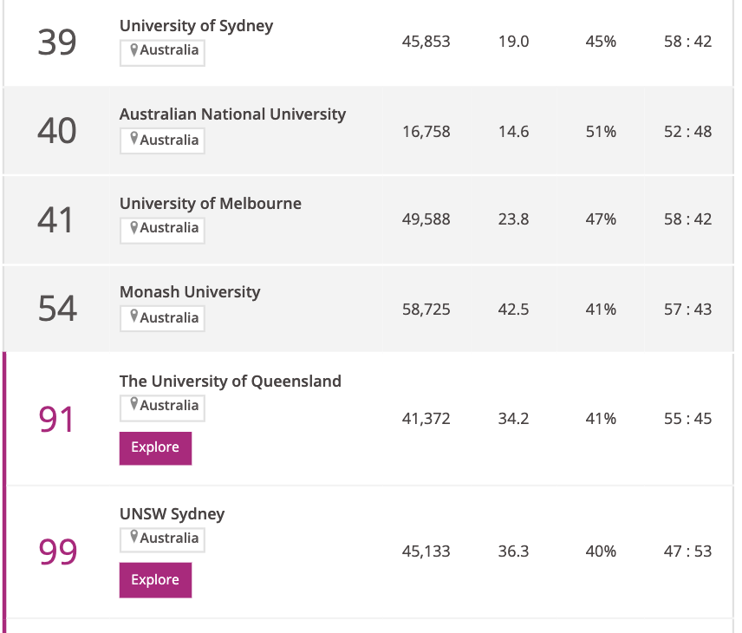Click the location pin under University of Melbourne
This screenshot has width=742, height=633.
pos(134,228)
